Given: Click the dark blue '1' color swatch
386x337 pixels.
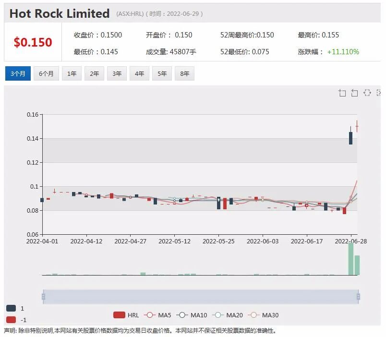Looking at the screenshot, I should (x=11, y=308).
